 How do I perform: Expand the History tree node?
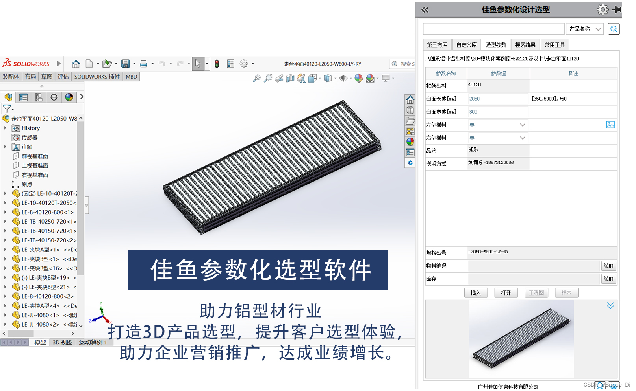5,128
